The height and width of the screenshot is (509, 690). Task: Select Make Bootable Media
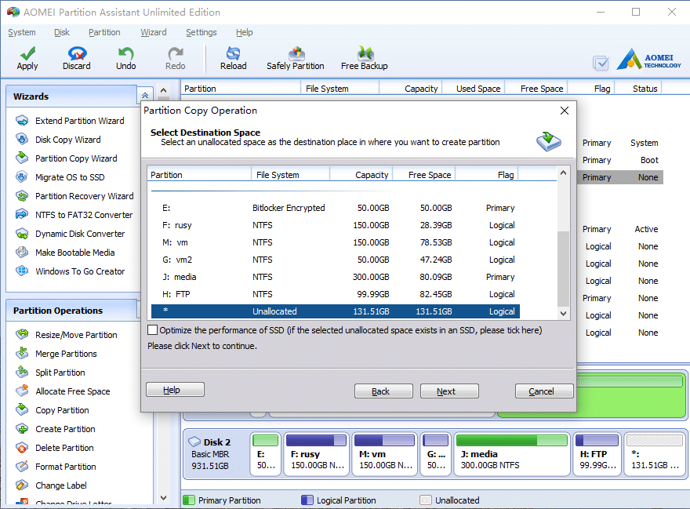tap(74, 253)
